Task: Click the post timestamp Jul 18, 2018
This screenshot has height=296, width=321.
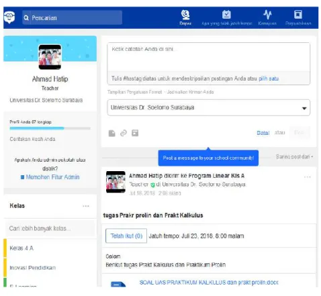Action: [155, 193]
